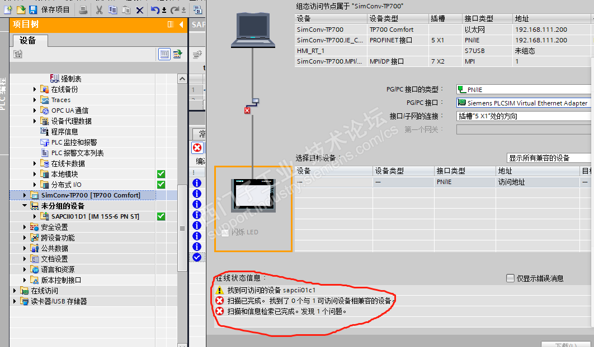The width and height of the screenshot is (594, 347).
Task: Click the OPC UA 通信 globe icon
Action: click(45, 110)
